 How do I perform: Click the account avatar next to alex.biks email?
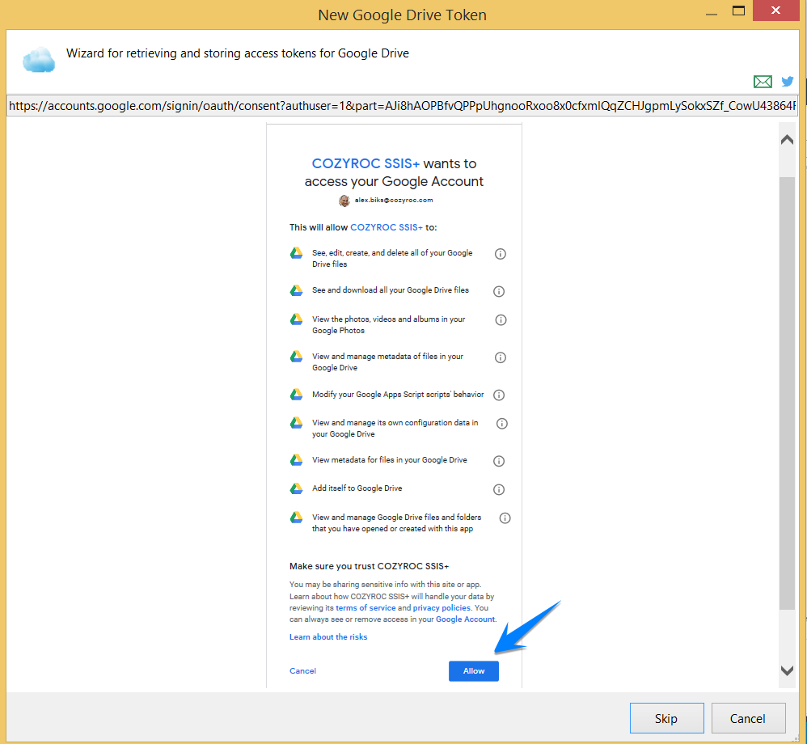[344, 201]
